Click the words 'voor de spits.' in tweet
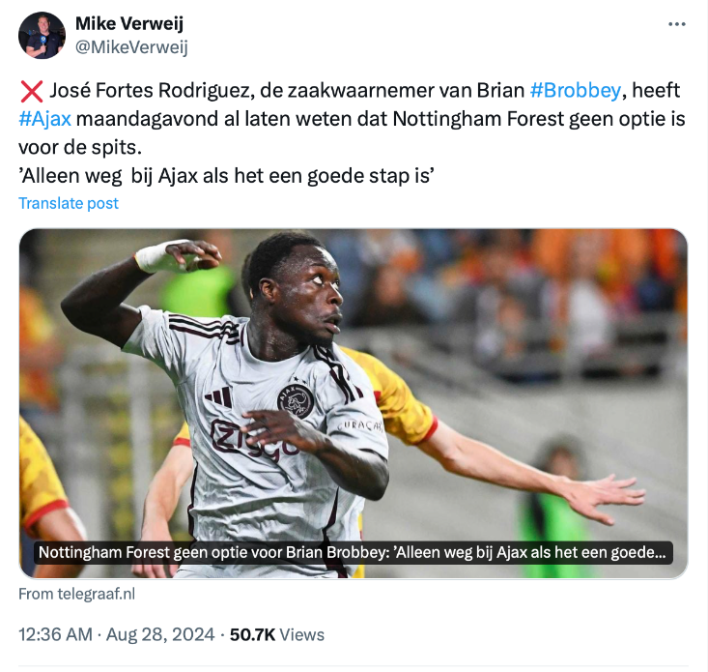The image size is (708, 672). 80,147
